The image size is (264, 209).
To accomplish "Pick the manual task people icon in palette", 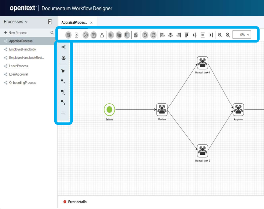I will (63, 58).
